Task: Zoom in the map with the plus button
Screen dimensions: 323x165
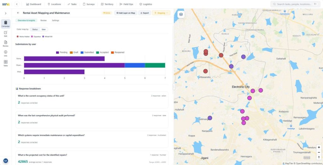Action: click(x=319, y=147)
